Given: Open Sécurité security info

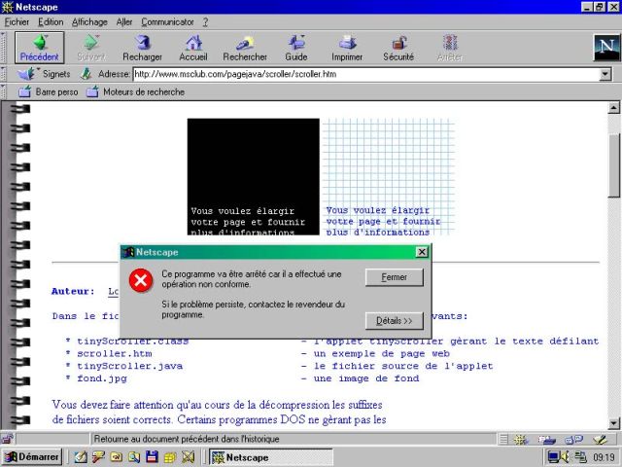Looking at the screenshot, I should [x=398, y=48].
